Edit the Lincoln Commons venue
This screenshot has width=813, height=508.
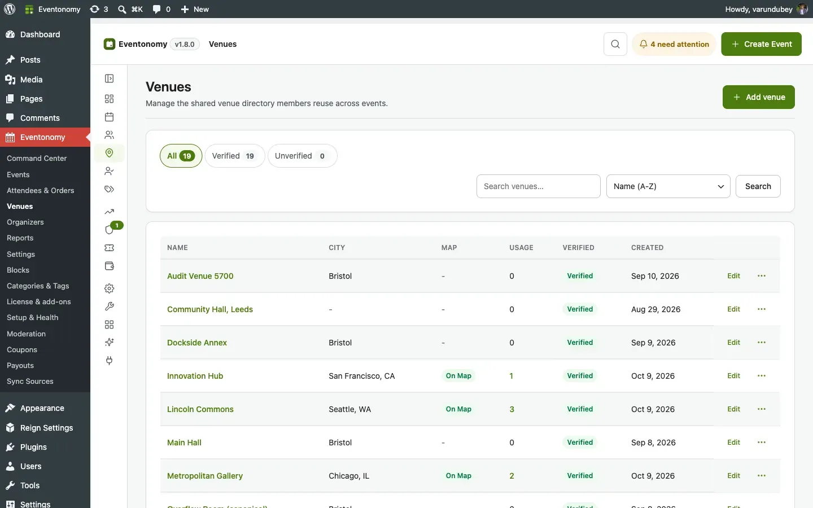point(733,409)
